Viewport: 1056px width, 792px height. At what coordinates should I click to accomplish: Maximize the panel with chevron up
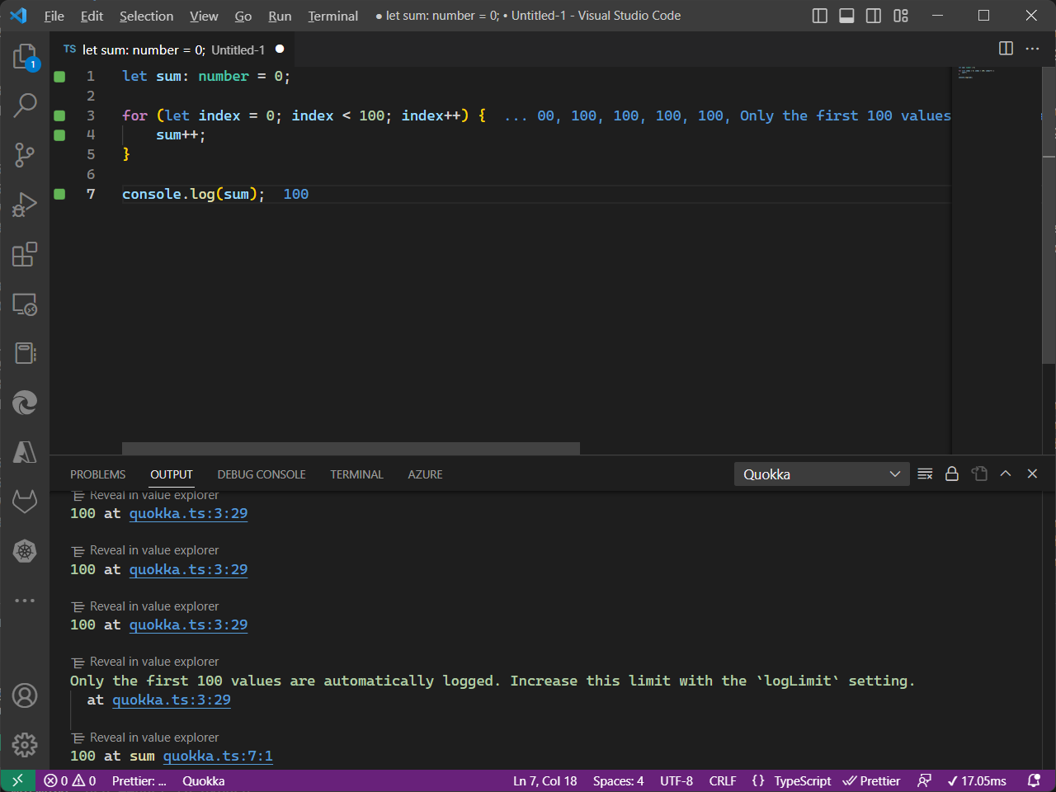click(1006, 474)
